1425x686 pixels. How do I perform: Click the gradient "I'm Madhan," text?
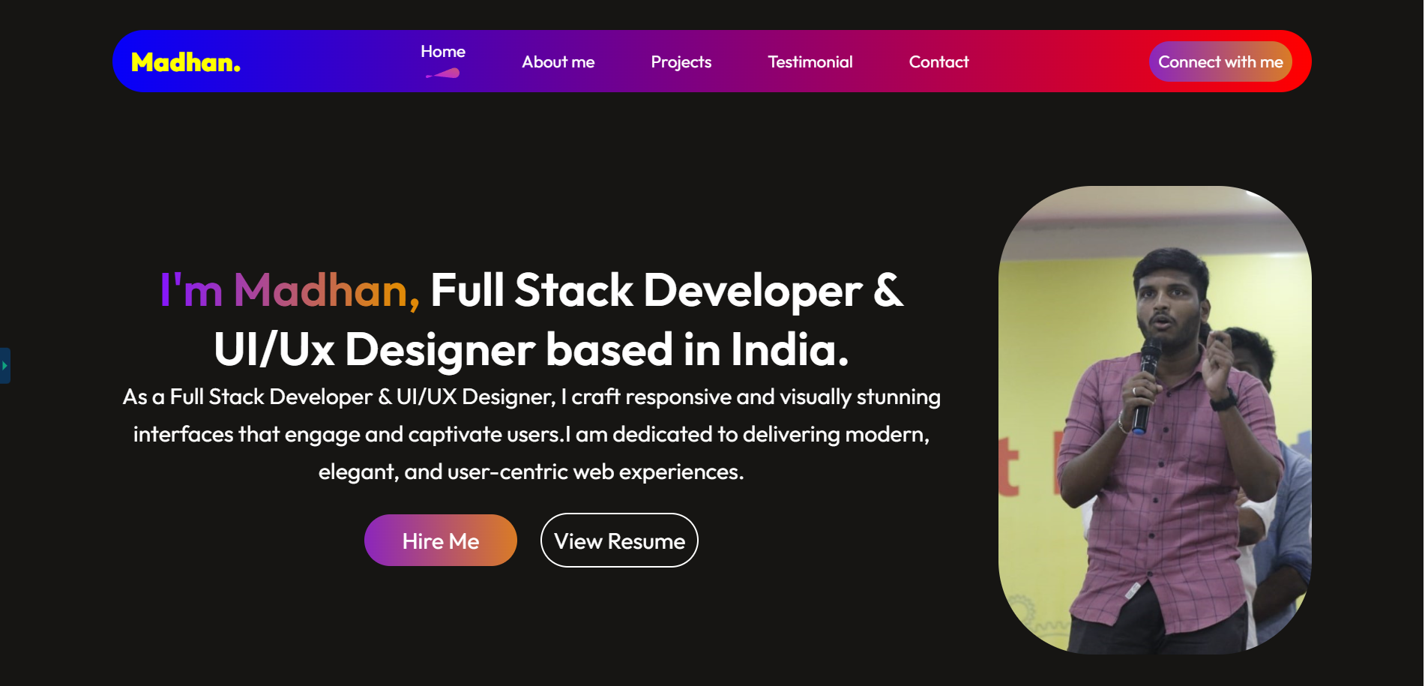click(289, 290)
